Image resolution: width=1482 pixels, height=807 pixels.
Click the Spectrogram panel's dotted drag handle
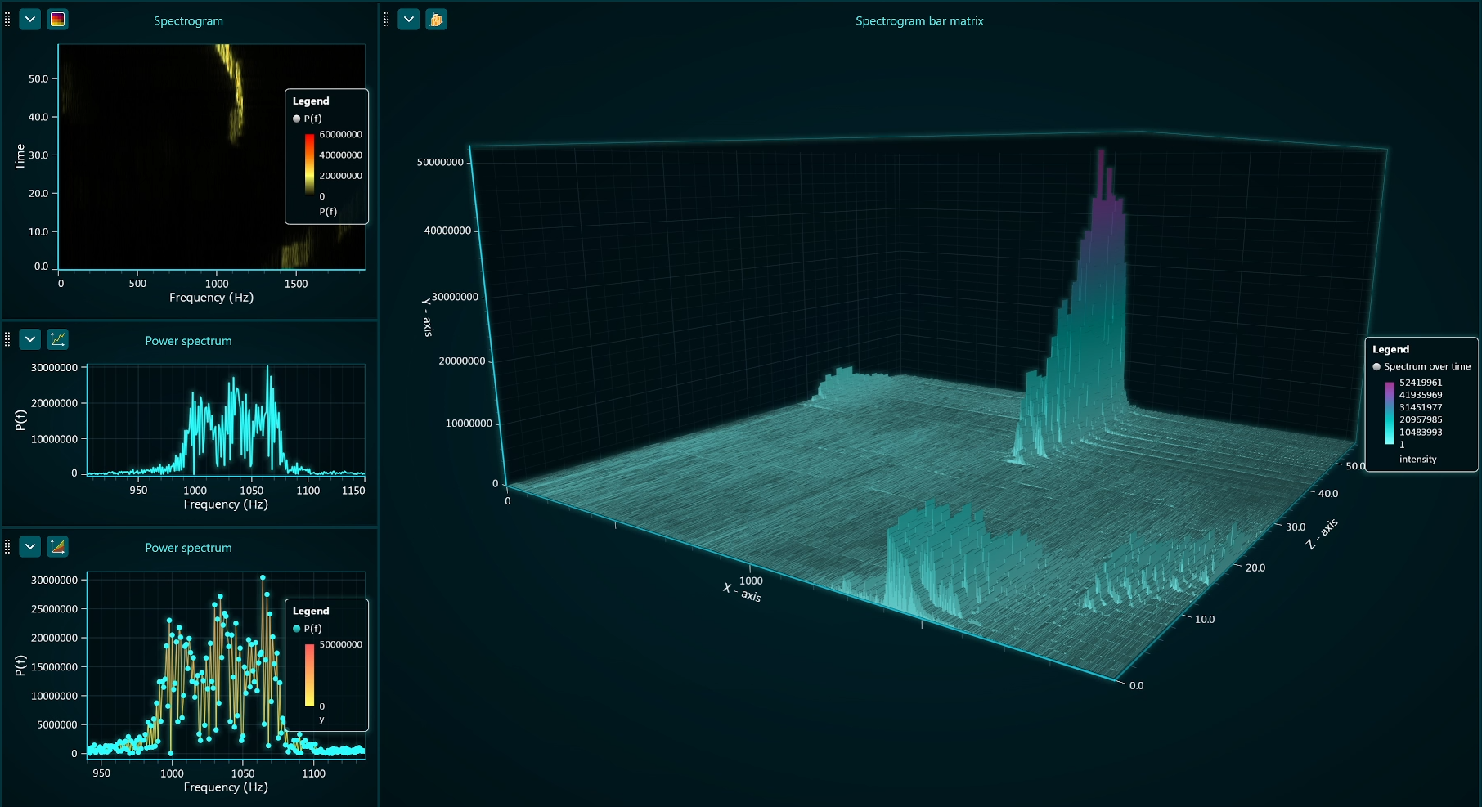click(x=7, y=20)
